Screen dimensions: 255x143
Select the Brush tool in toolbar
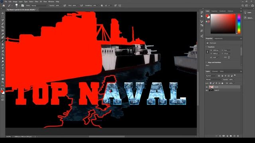pyautogui.click(x=3, y=41)
